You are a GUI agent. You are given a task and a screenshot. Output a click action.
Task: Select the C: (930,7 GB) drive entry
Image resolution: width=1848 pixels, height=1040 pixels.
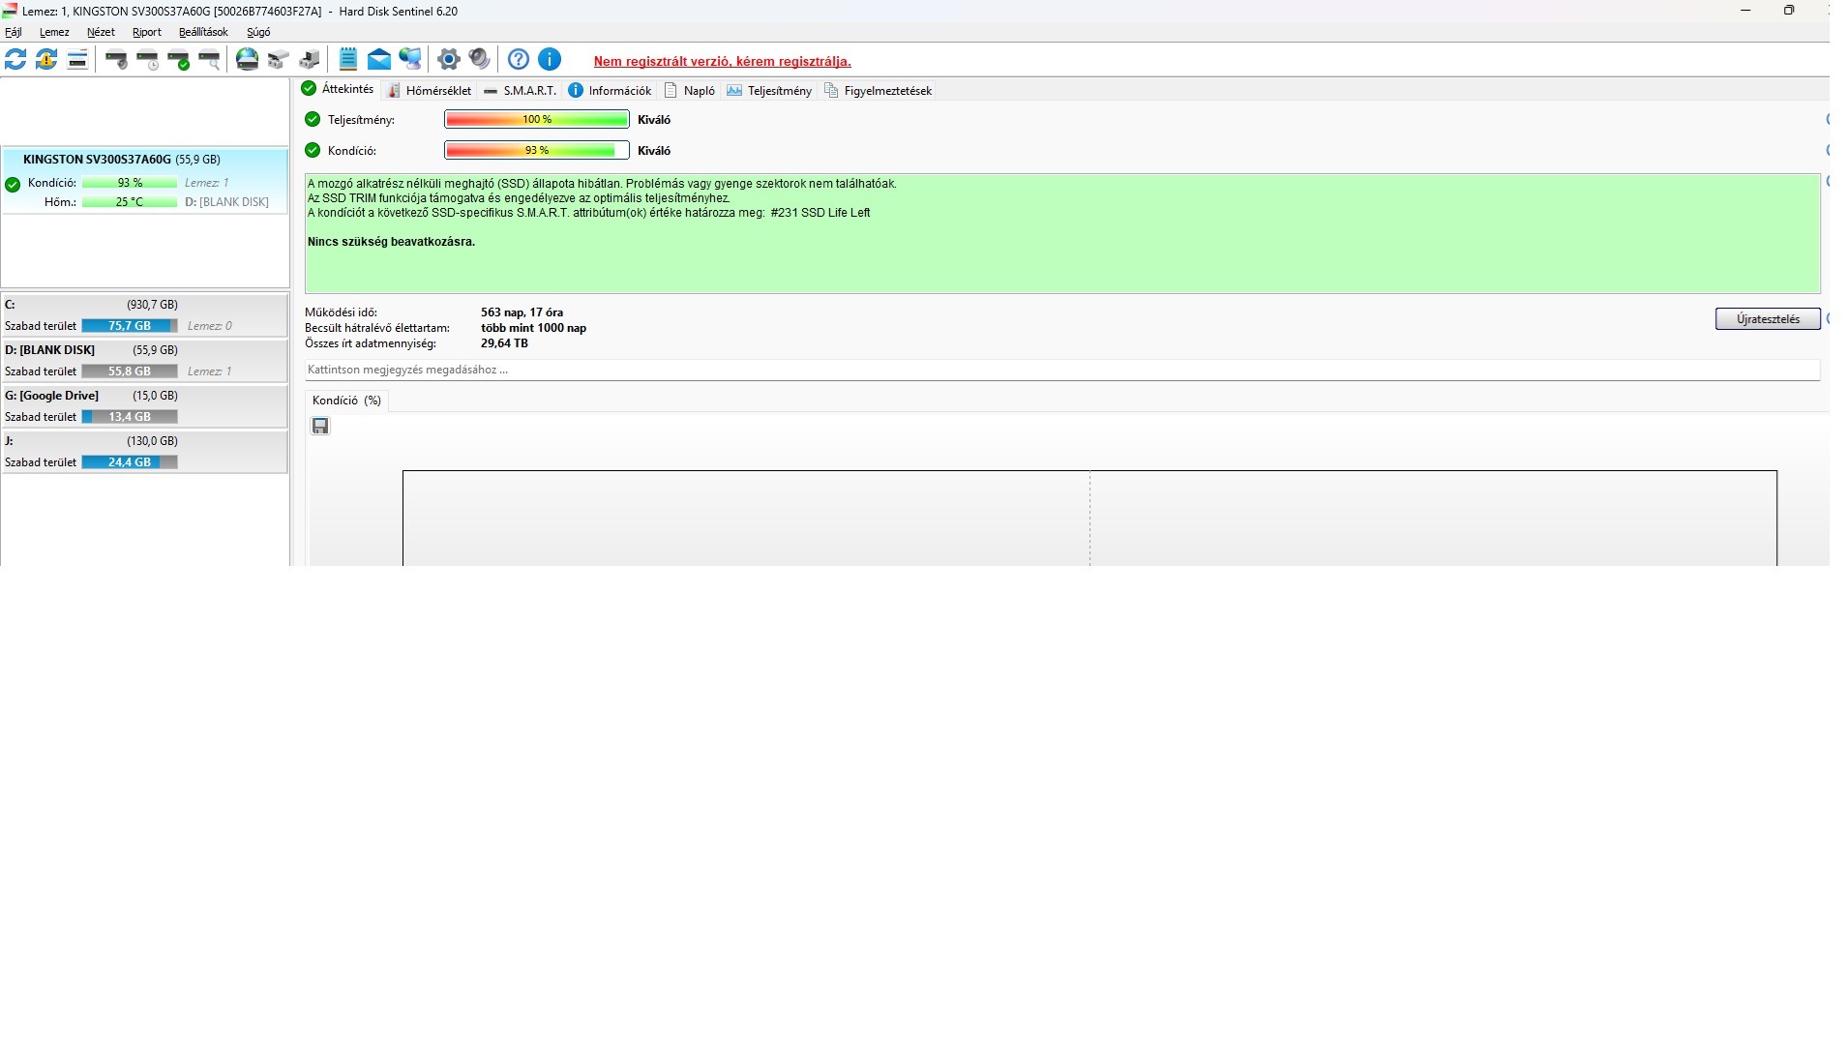(145, 315)
